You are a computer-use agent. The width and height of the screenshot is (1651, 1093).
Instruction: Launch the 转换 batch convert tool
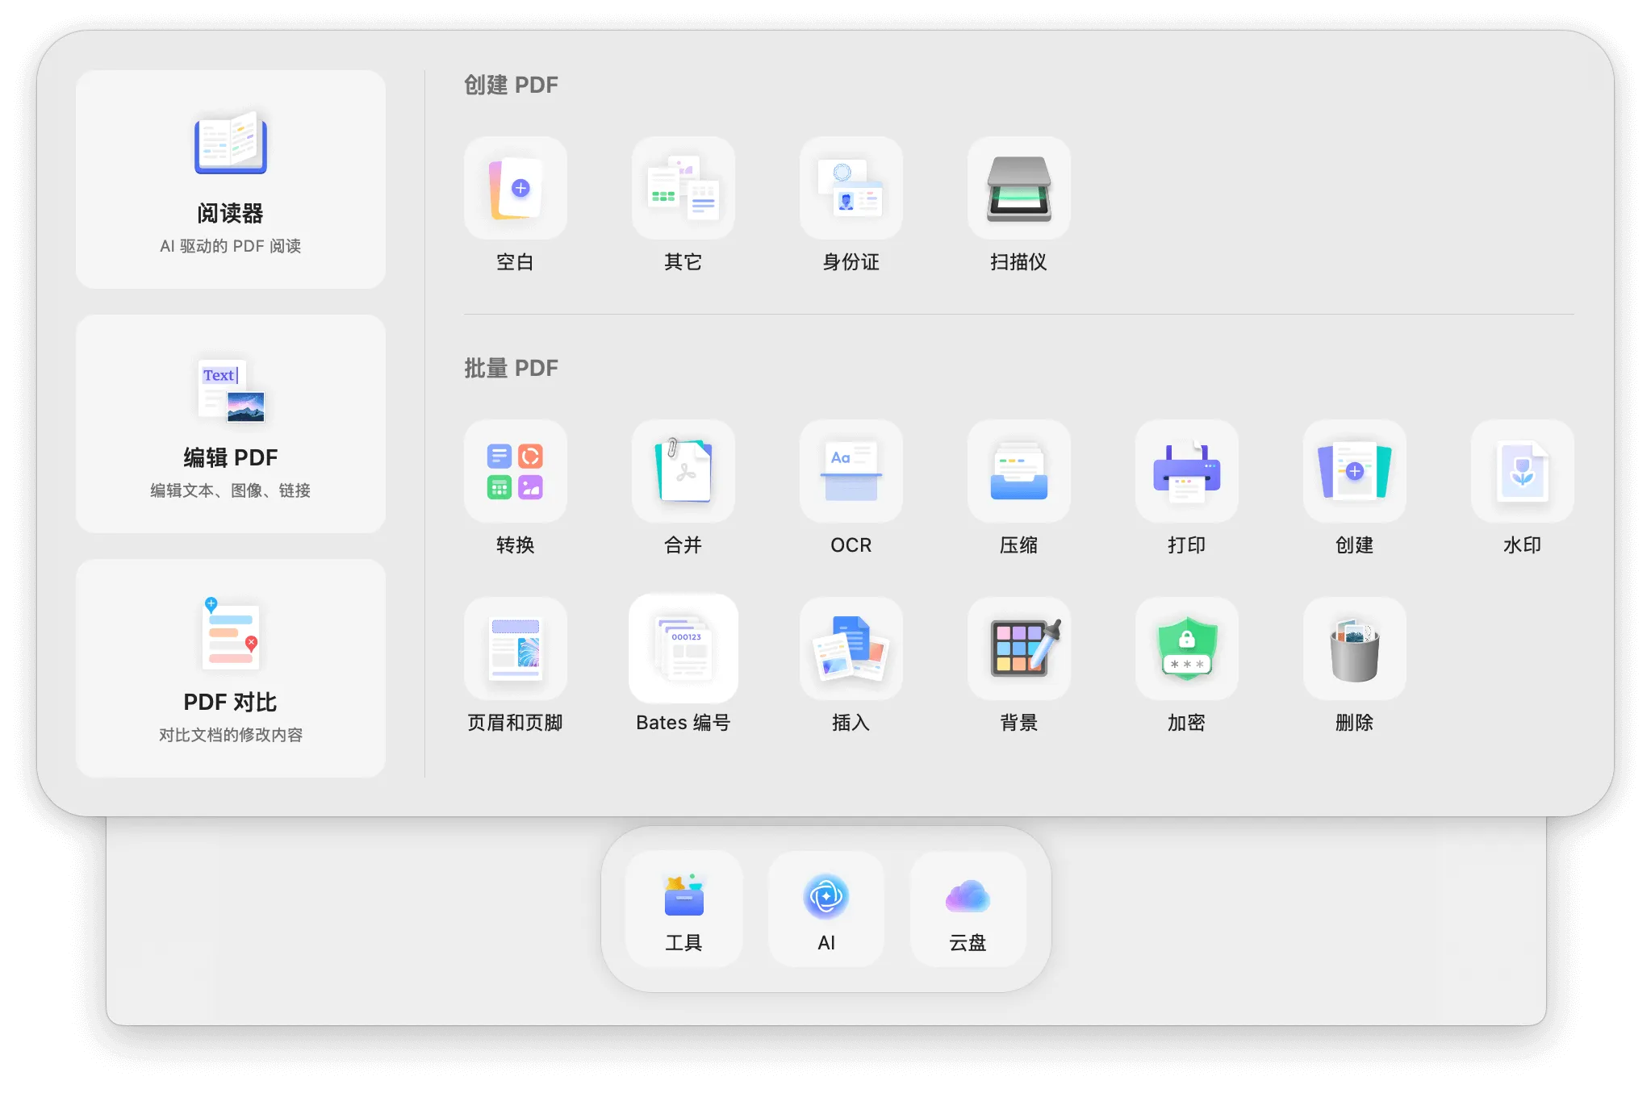pyautogui.click(x=516, y=473)
